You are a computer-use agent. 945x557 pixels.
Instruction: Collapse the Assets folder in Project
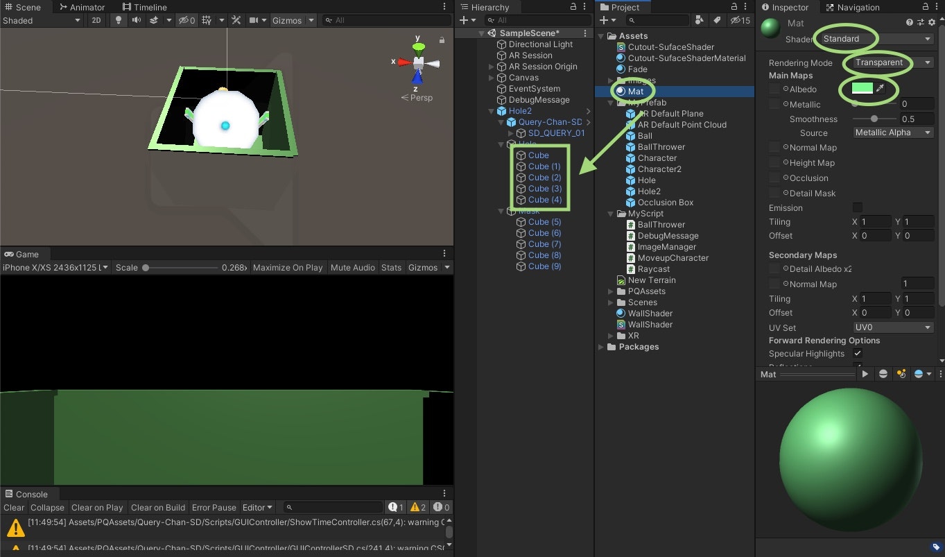tap(601, 36)
